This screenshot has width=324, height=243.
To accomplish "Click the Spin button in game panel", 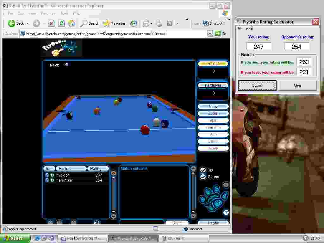I will (213, 120).
